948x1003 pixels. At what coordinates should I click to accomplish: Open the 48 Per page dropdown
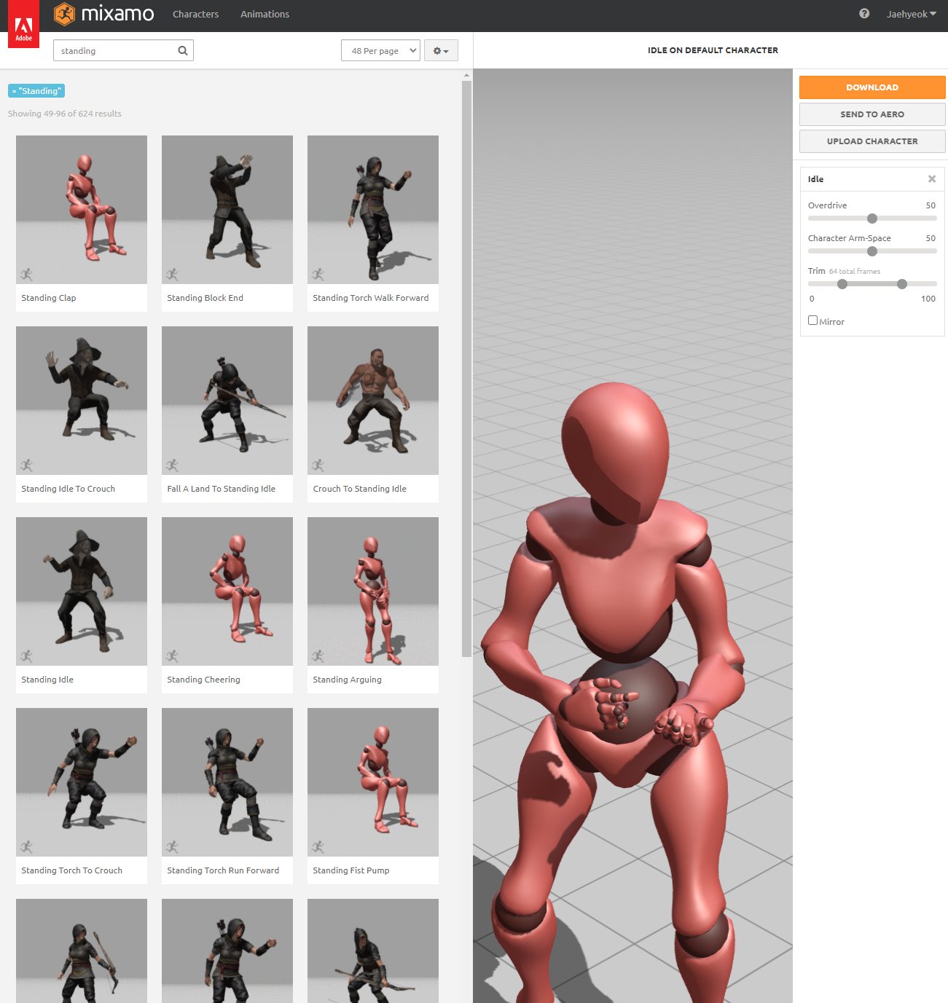380,51
